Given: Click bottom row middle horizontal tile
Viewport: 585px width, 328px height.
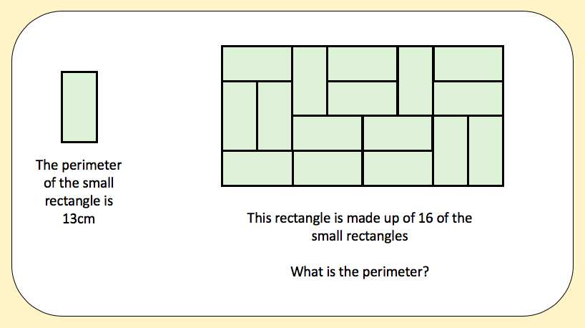Looking at the screenshot, I should point(328,168).
